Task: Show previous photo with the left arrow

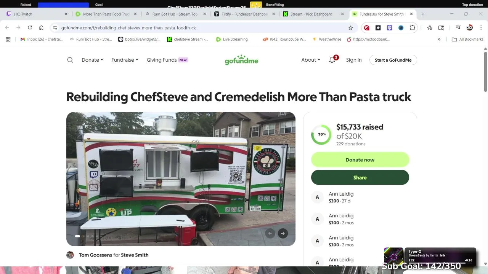Action: click(270, 233)
